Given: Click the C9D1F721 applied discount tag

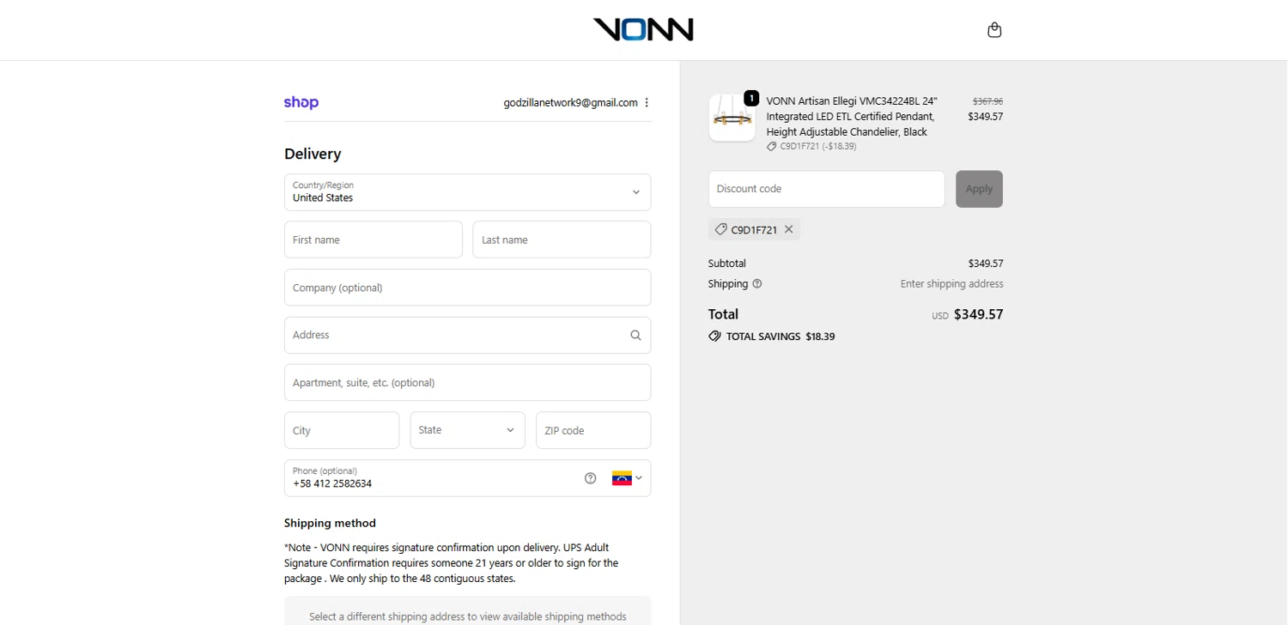Looking at the screenshot, I should click(754, 229).
